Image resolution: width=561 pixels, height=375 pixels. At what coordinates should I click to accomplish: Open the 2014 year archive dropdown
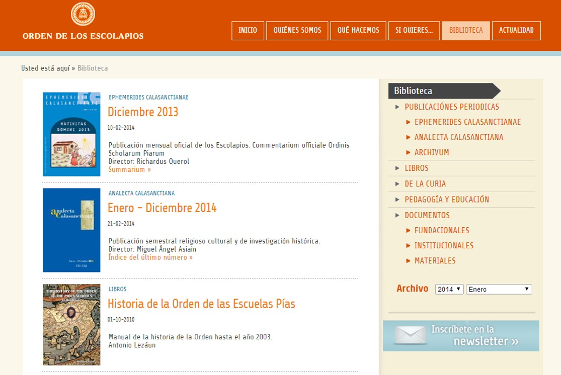click(449, 289)
